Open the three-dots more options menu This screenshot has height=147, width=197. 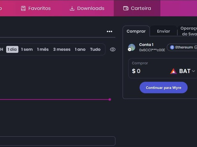tap(109, 31)
